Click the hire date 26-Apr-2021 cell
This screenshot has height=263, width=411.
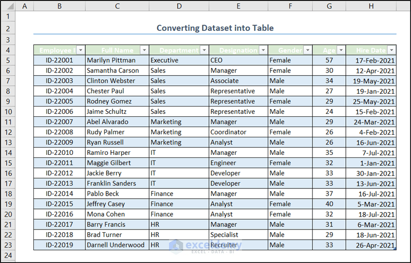[371, 246]
